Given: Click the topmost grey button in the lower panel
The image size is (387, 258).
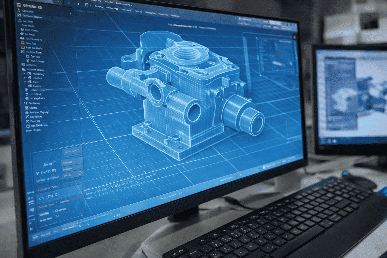Looking at the screenshot, I should pyautogui.click(x=73, y=151).
